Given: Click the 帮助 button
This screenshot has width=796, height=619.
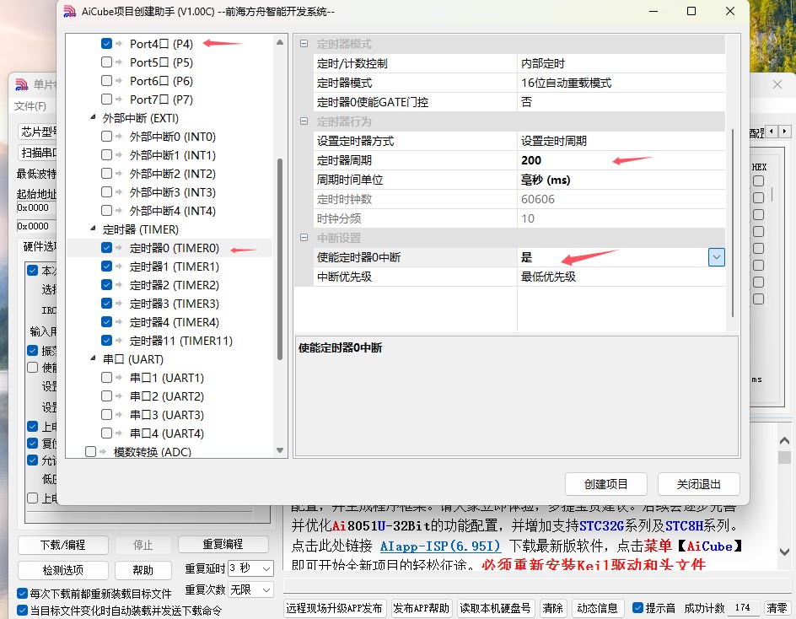Looking at the screenshot, I should click(143, 570).
